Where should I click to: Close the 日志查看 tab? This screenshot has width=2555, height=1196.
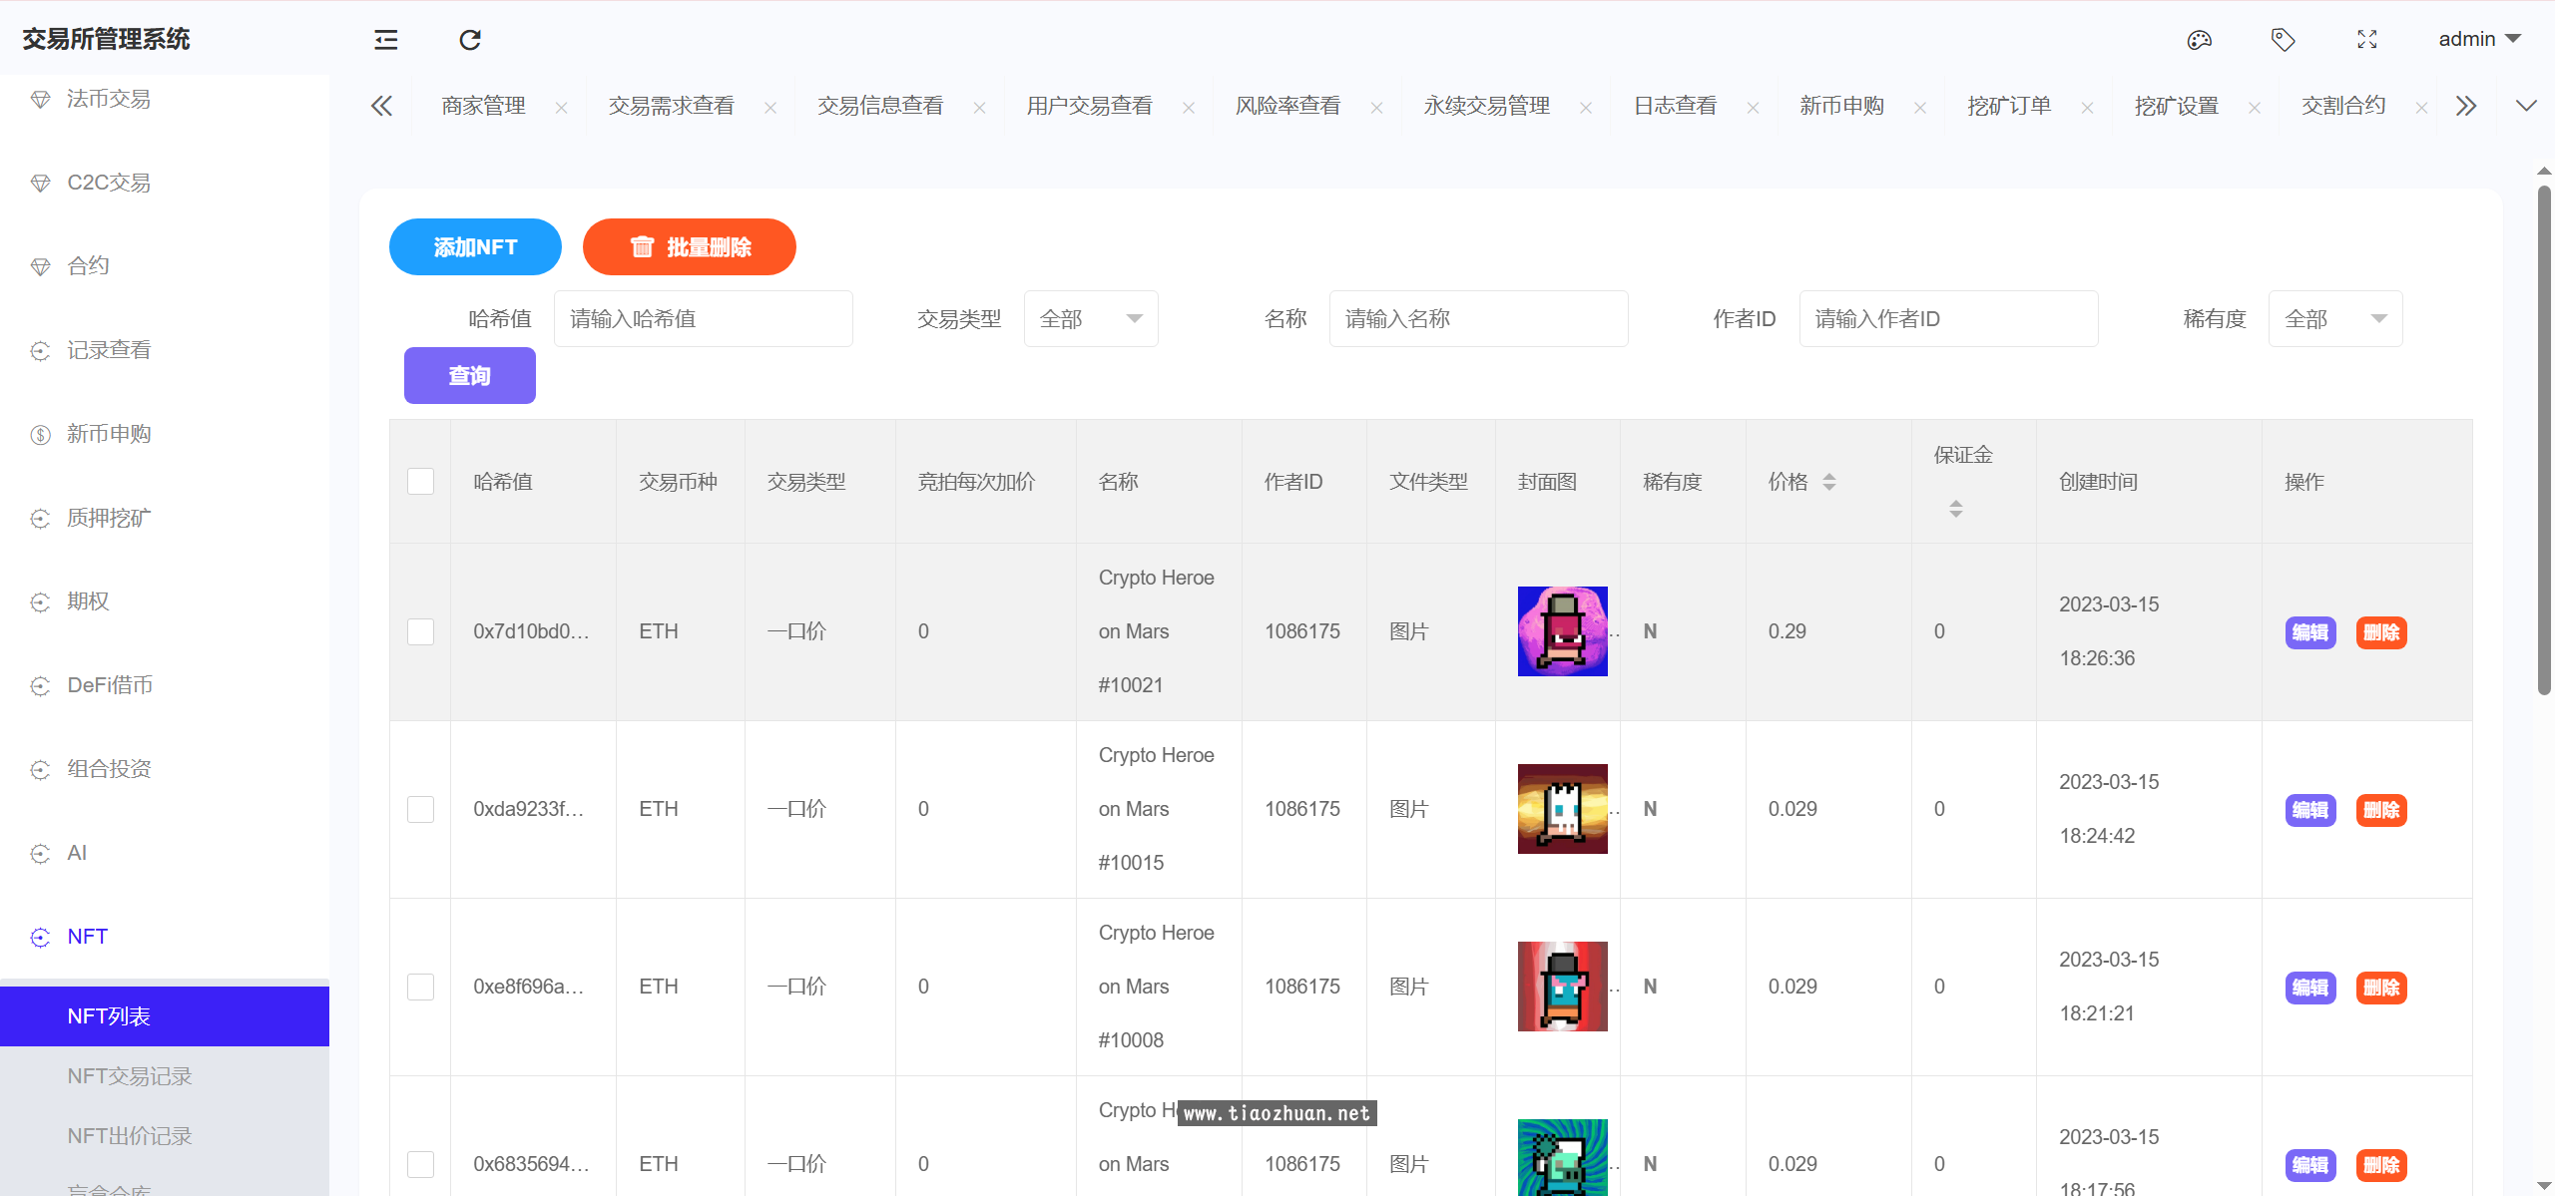(x=1753, y=108)
